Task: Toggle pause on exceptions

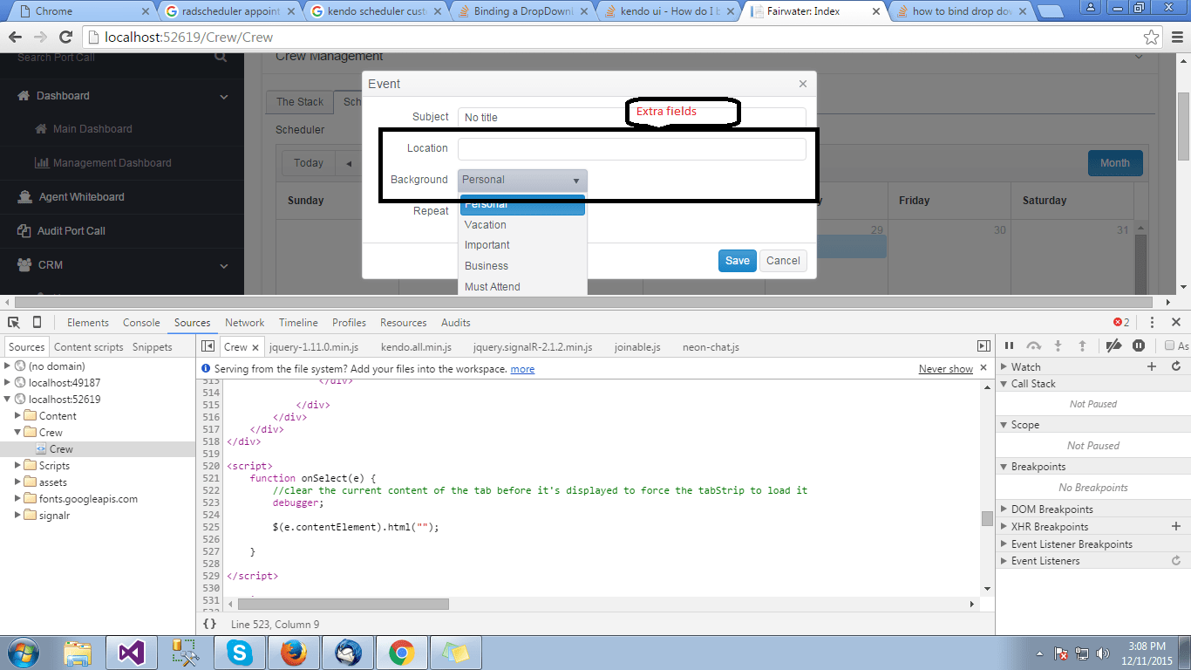Action: pyautogui.click(x=1138, y=345)
